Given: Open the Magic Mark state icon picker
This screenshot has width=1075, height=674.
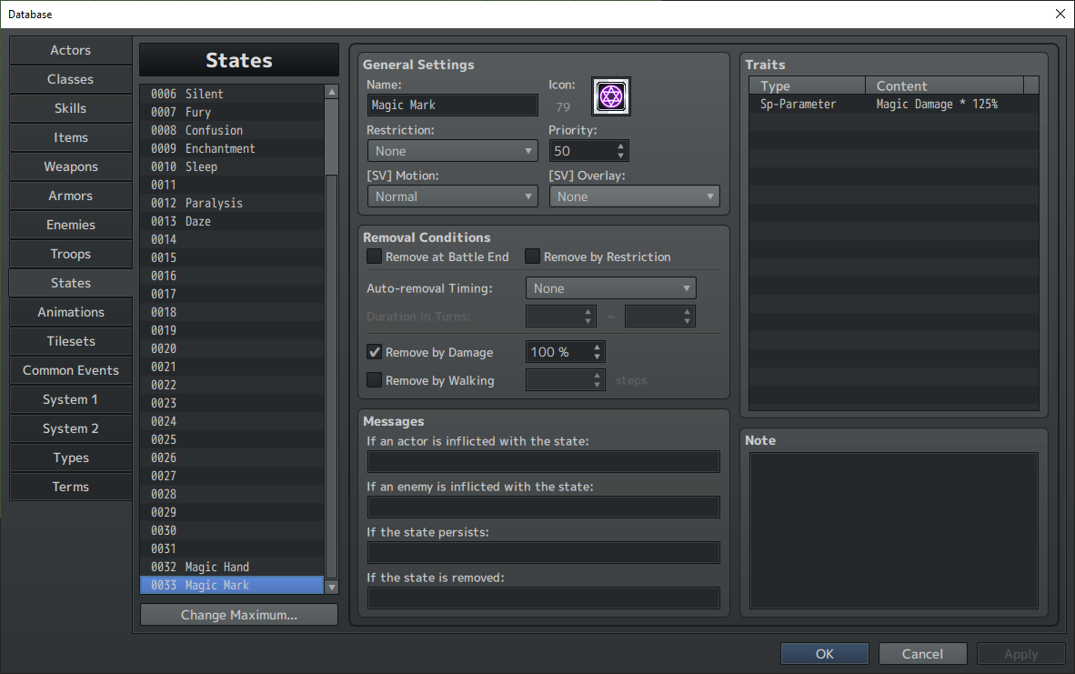Looking at the screenshot, I should point(611,96).
